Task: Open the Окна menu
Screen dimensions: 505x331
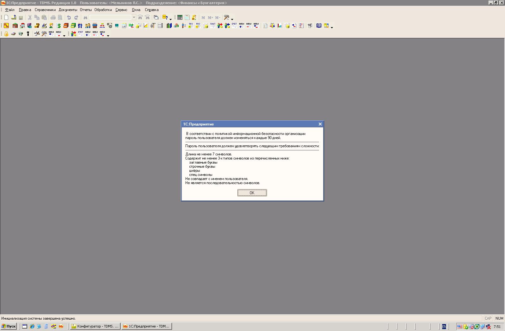Action: [136, 10]
